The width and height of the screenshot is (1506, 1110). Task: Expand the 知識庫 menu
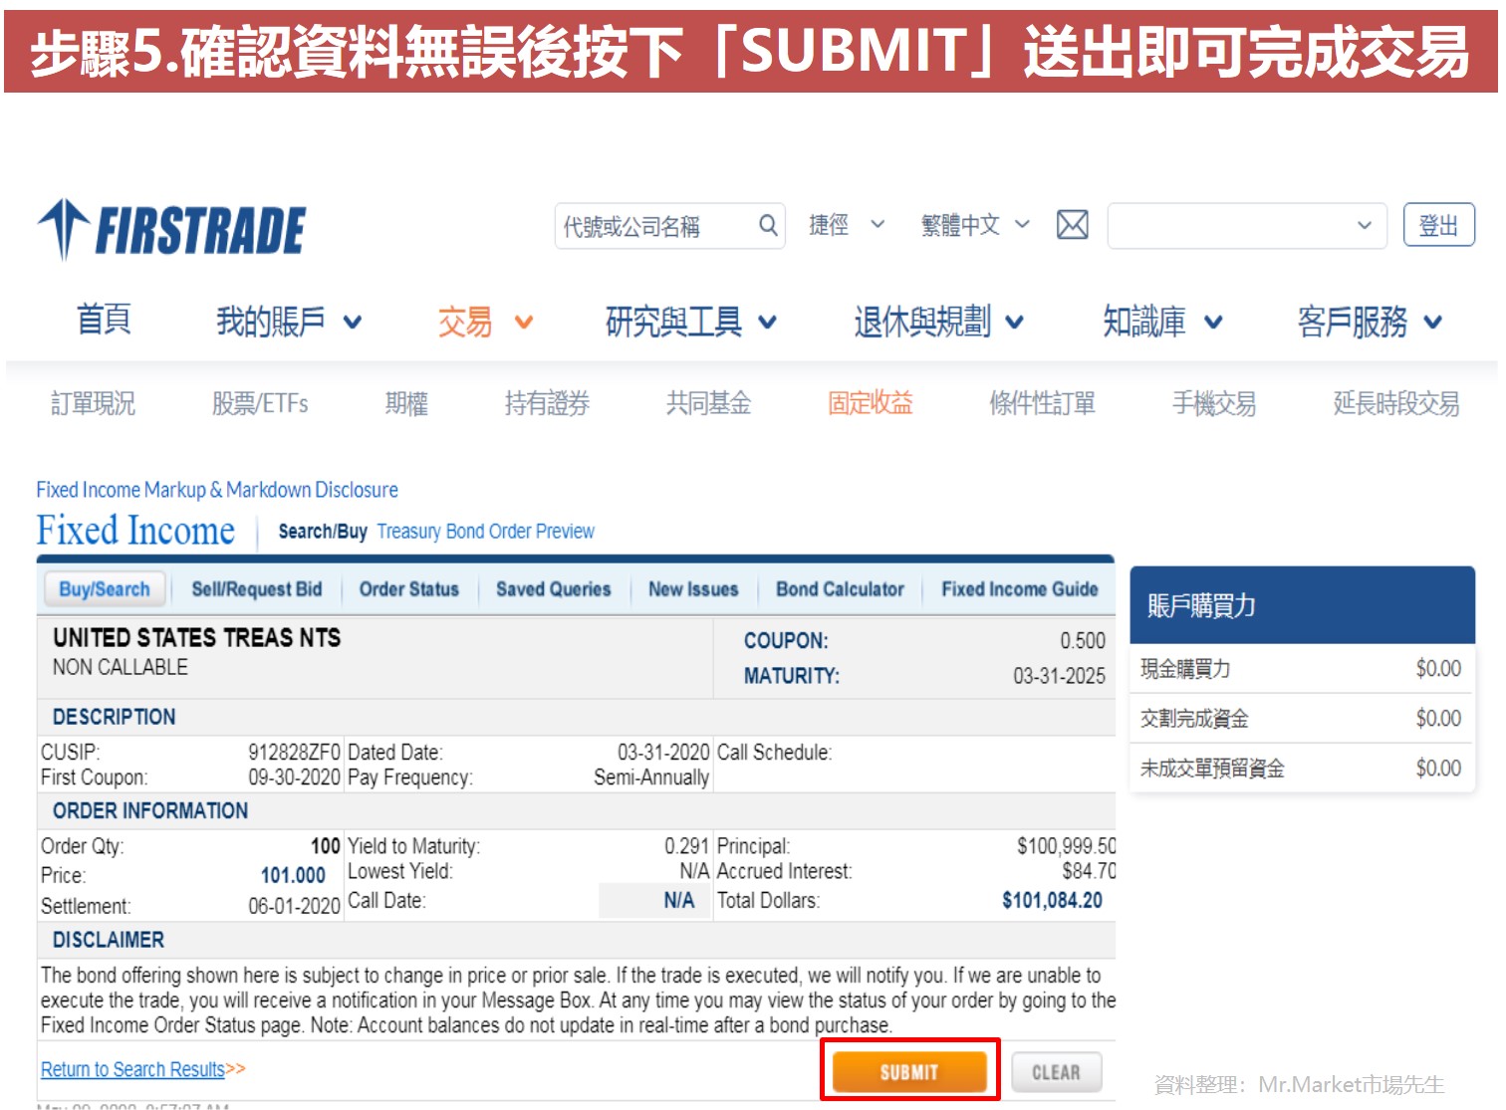point(1162,321)
